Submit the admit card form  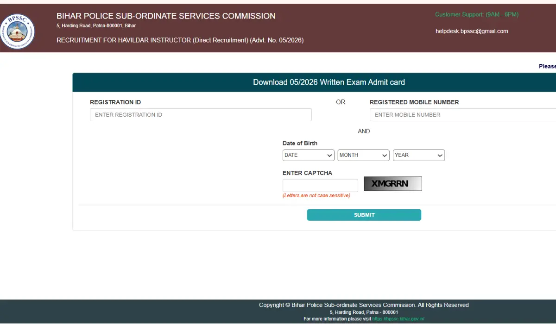click(x=364, y=215)
